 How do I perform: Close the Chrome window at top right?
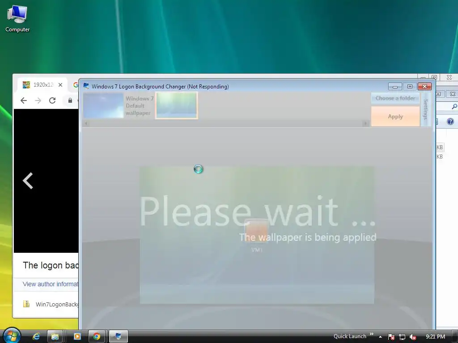[449, 77]
